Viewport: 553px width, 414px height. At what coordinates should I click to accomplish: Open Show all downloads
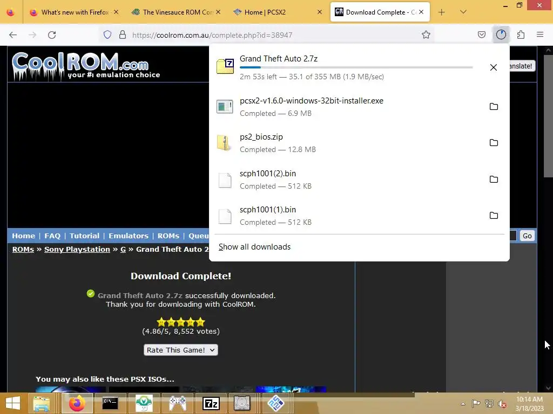click(x=255, y=247)
